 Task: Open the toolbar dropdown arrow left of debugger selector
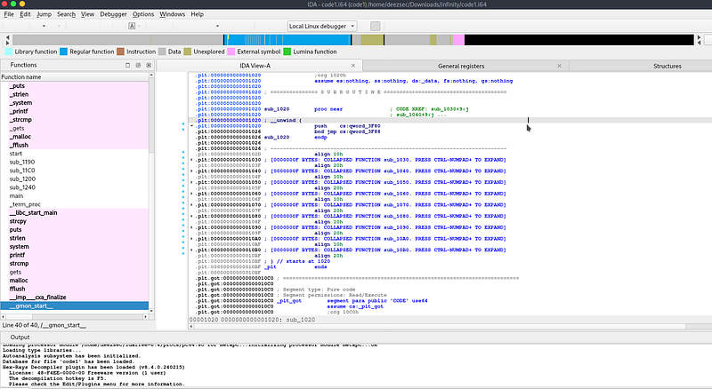[x=217, y=26]
